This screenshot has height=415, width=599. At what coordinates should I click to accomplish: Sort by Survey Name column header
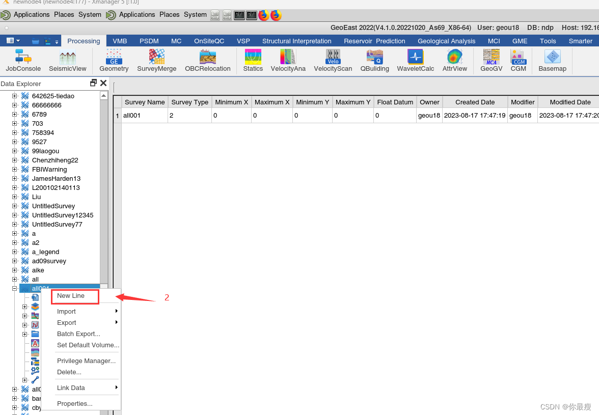tap(145, 102)
